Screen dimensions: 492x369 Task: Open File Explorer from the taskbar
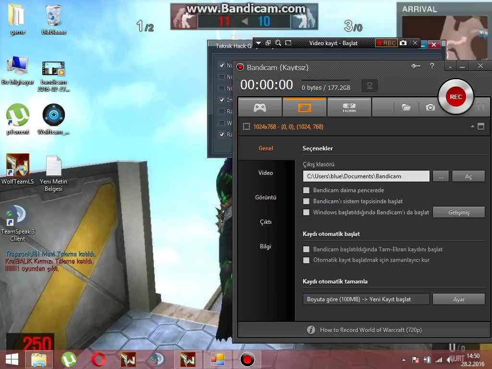click(39, 359)
